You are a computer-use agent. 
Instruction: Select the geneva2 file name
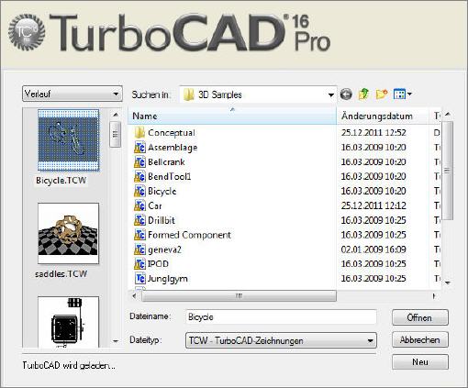point(164,249)
